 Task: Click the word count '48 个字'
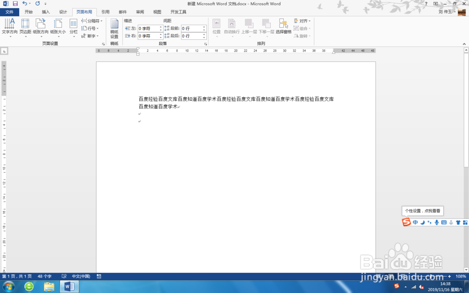pyautogui.click(x=44, y=276)
